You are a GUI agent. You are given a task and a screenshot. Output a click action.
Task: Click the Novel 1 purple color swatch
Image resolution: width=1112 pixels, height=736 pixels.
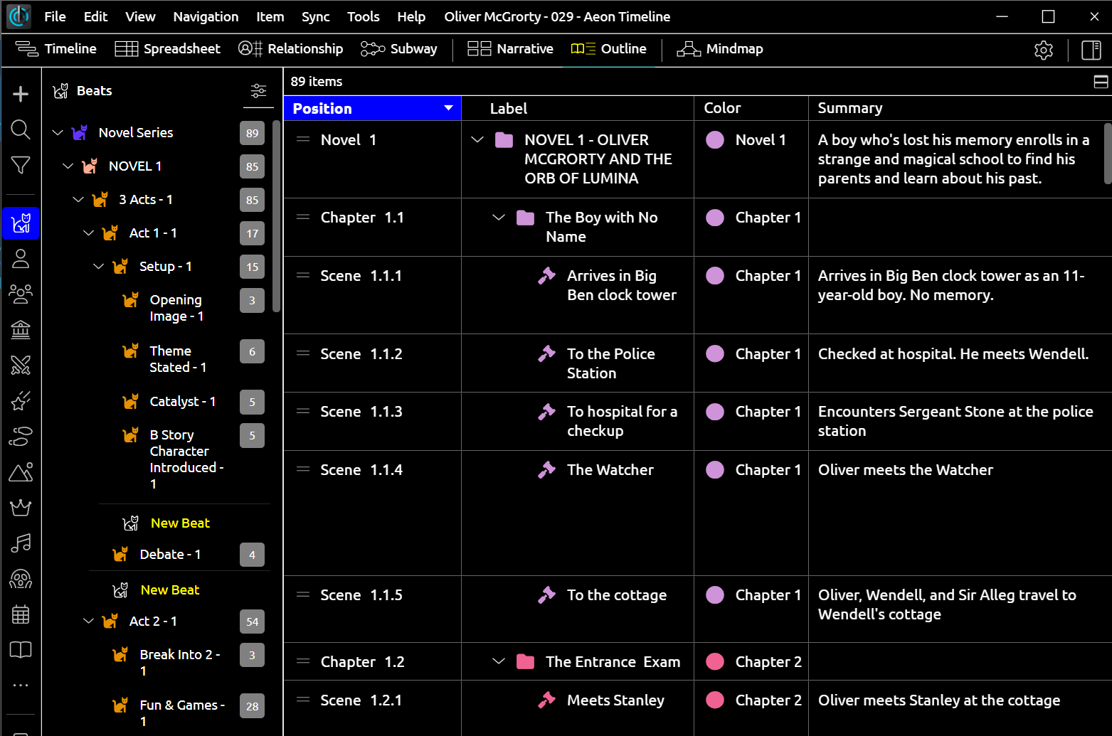715,140
